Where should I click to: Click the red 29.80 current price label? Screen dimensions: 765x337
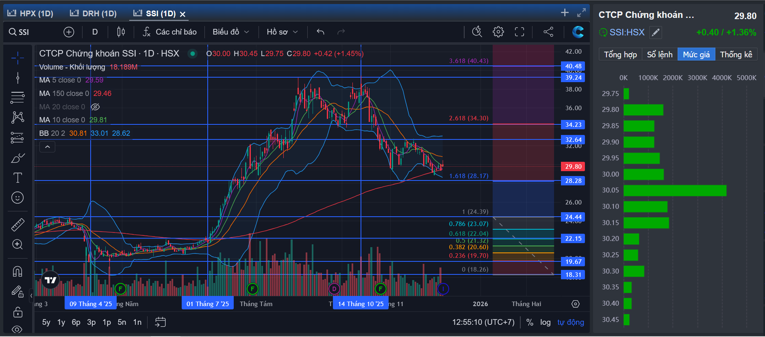pyautogui.click(x=573, y=166)
